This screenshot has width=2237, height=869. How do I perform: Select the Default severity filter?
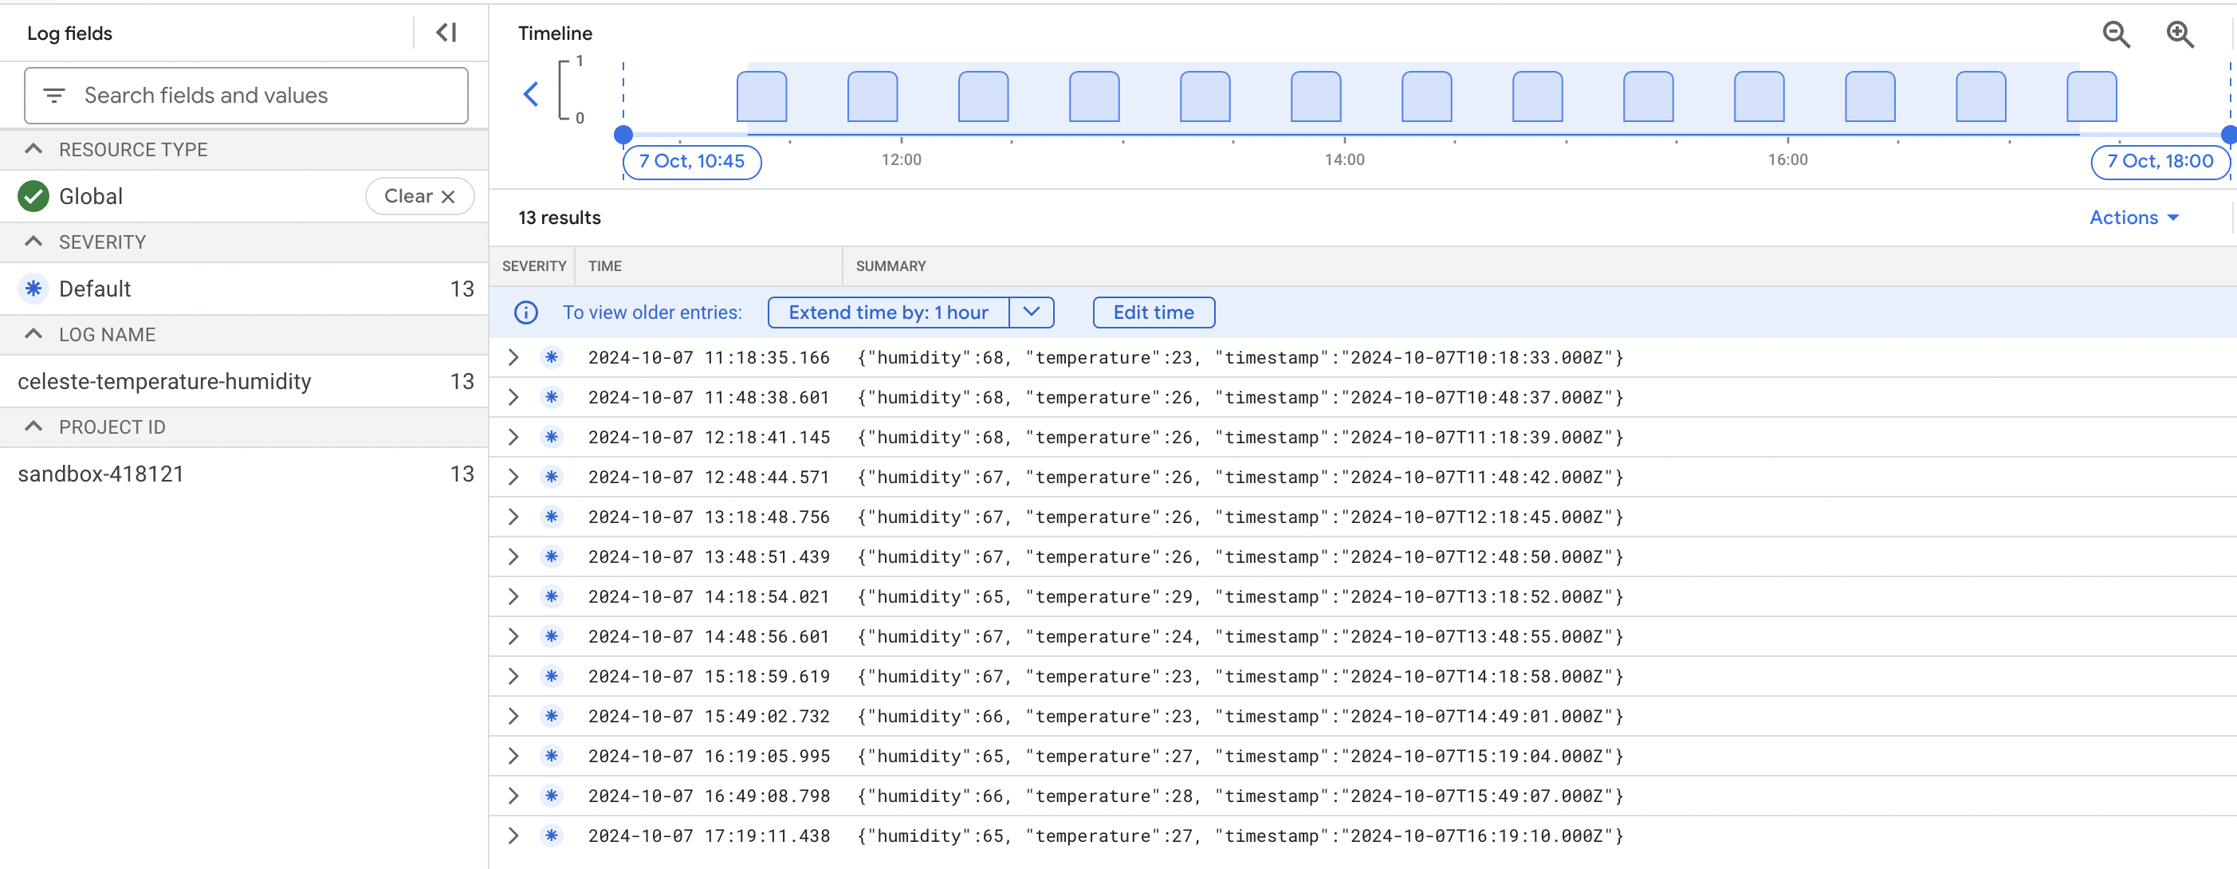tap(95, 289)
